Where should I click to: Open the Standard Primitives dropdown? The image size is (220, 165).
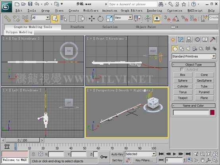194,56
